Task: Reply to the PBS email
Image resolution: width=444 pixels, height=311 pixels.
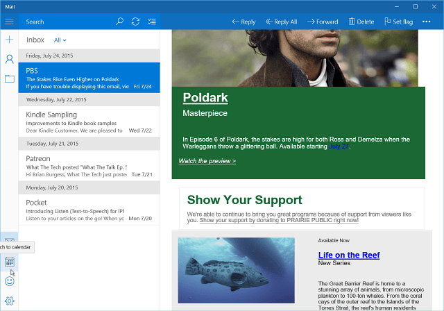Action: (x=244, y=22)
